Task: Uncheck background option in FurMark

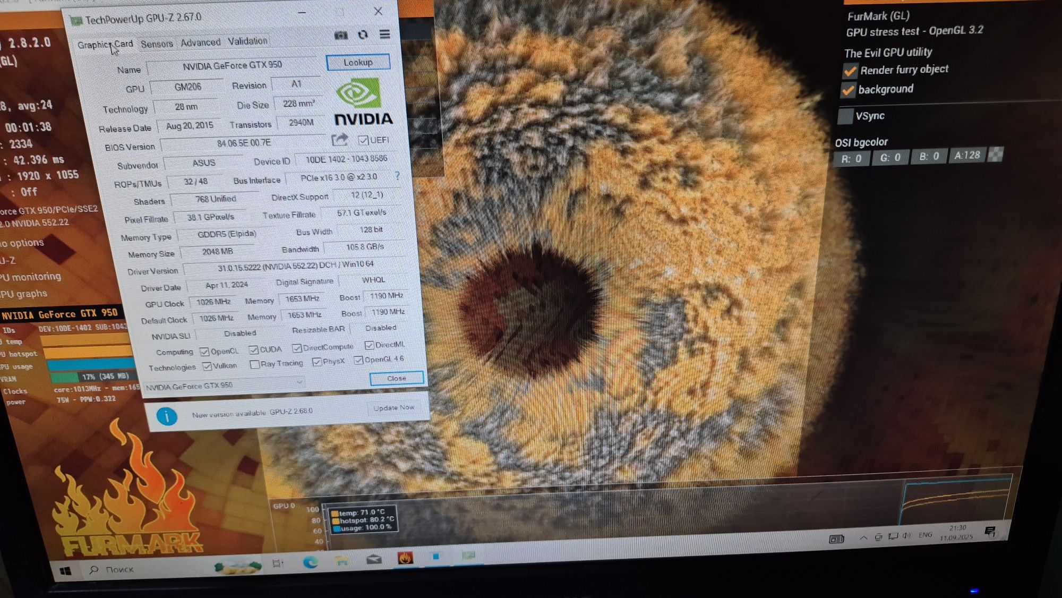Action: point(848,91)
